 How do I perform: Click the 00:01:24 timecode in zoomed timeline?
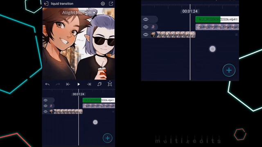coord(190,11)
